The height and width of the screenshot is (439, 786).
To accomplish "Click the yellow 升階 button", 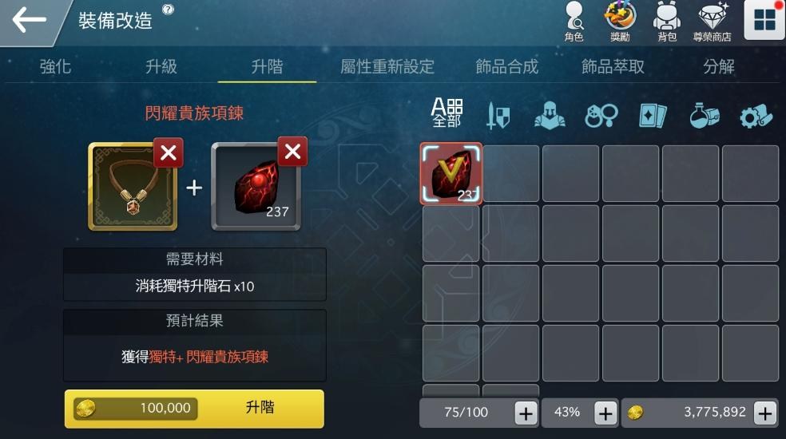I will coord(194,409).
